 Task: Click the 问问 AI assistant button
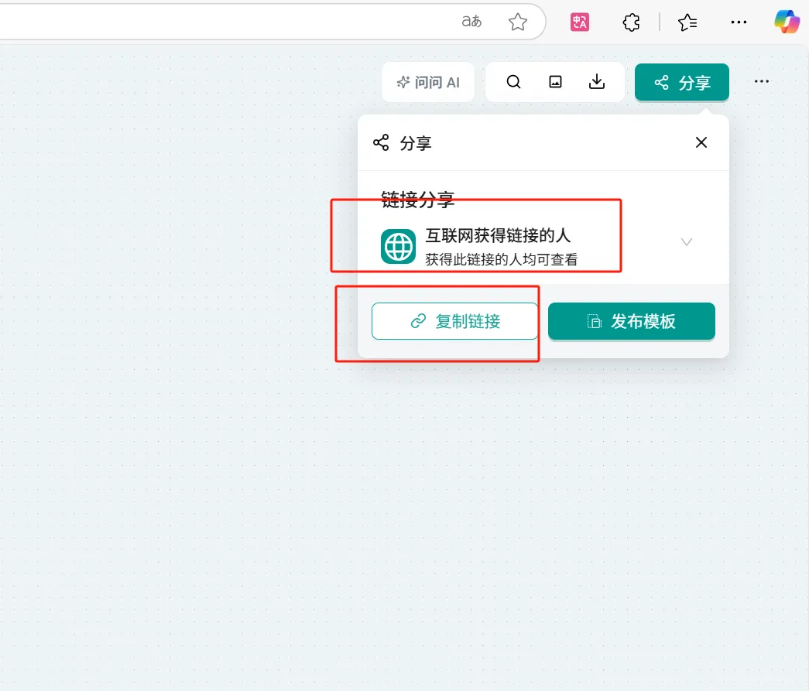(428, 82)
